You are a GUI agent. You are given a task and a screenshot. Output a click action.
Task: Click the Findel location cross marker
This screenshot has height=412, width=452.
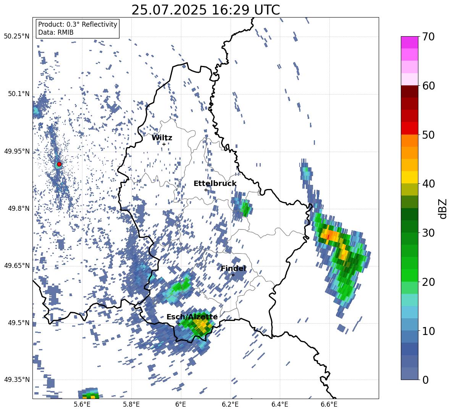[x=233, y=275]
